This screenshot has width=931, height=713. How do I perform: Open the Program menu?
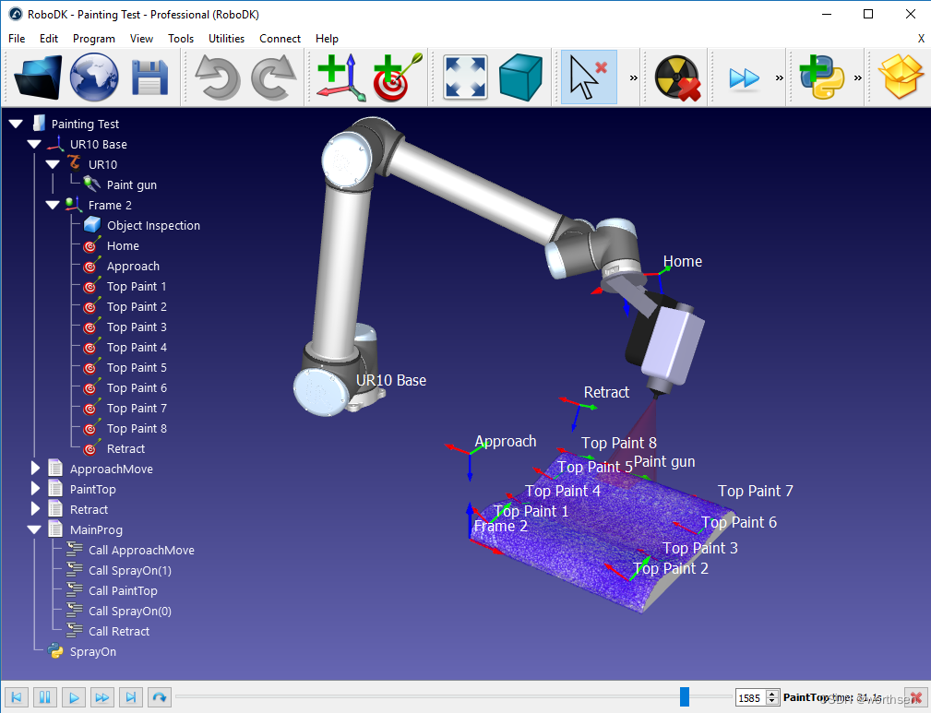pos(94,39)
